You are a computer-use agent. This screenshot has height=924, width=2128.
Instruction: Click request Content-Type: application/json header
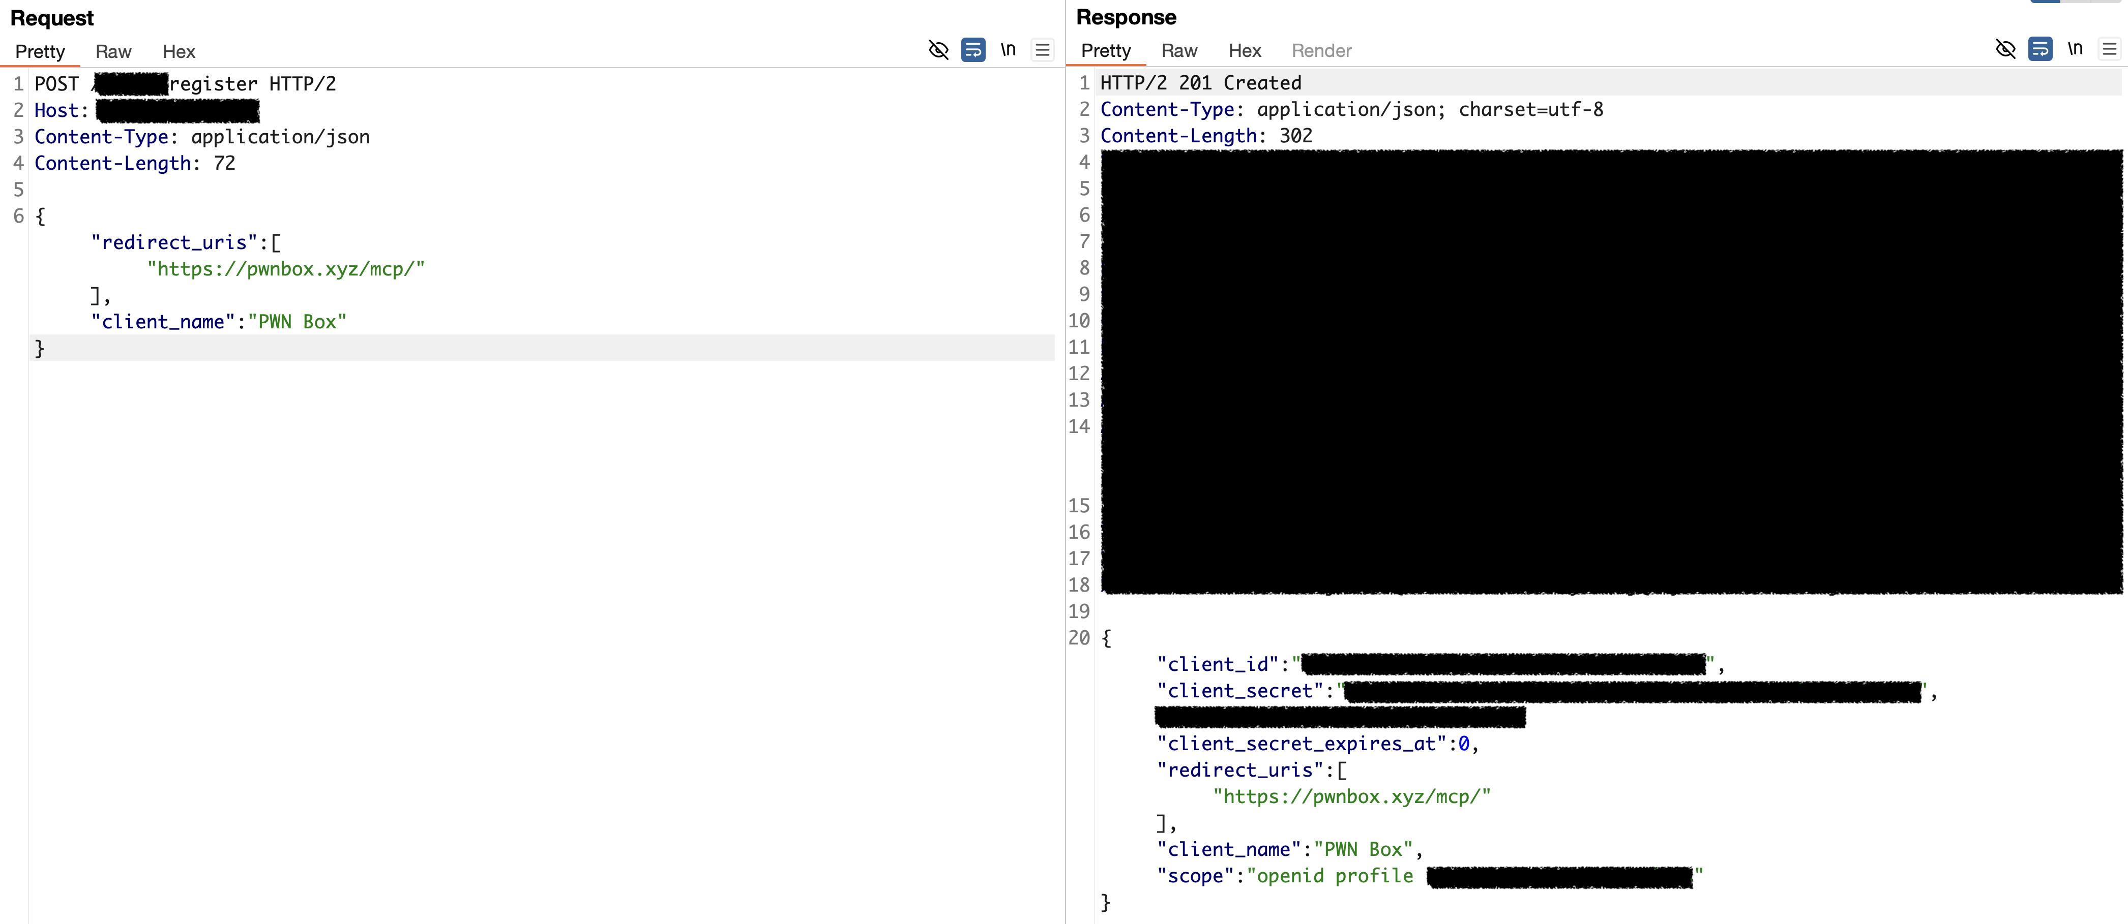click(x=201, y=137)
